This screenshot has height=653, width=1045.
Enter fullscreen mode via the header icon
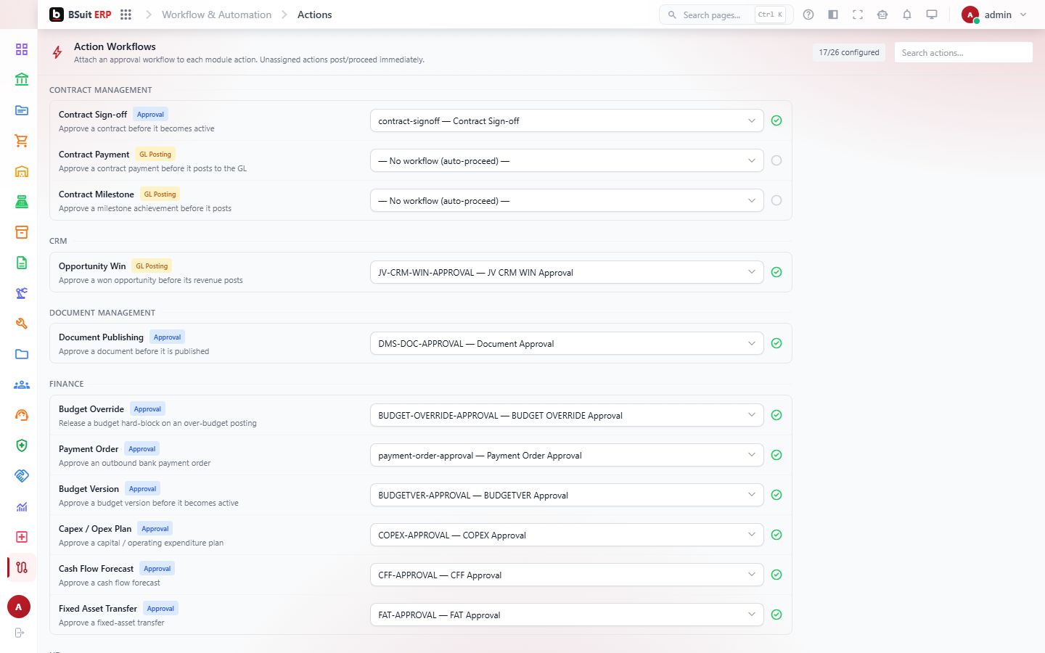point(858,15)
